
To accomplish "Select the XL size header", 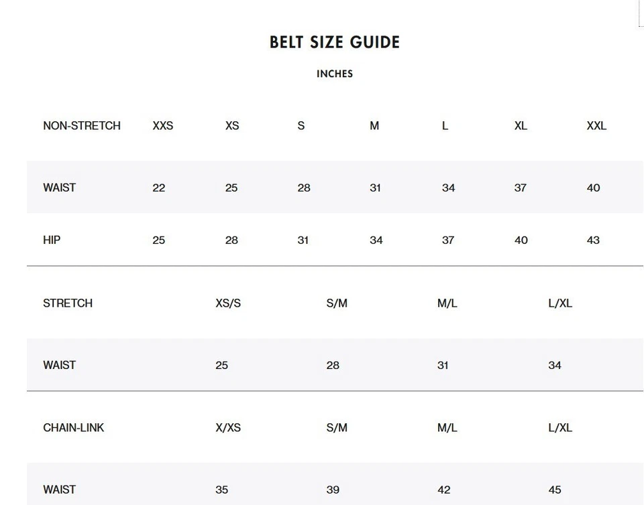I will pos(521,126).
